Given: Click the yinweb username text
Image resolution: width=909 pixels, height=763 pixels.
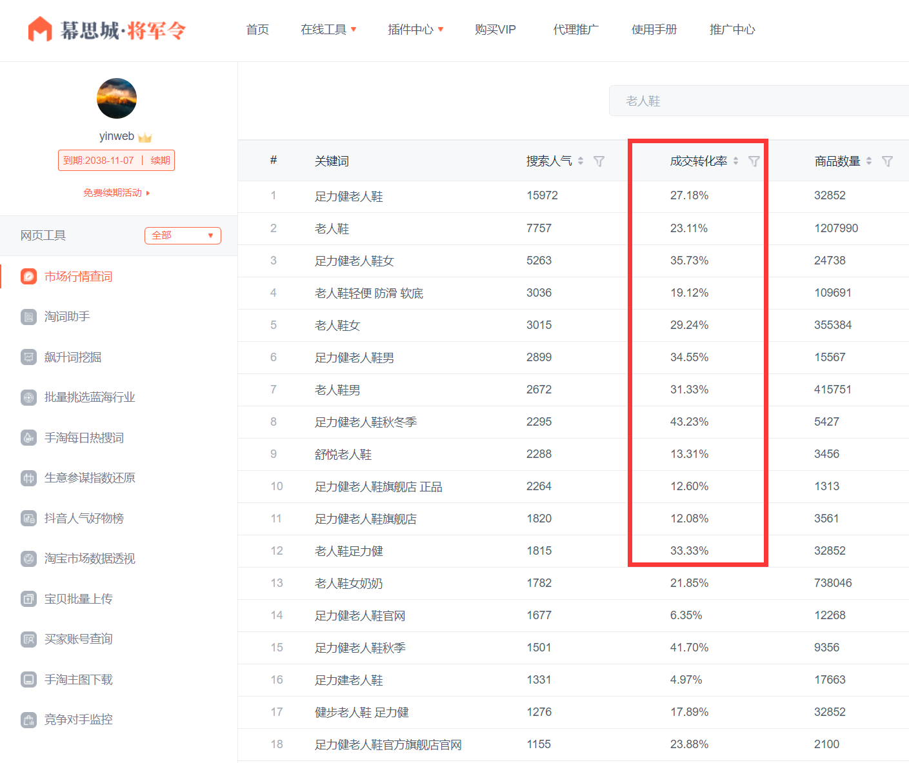Looking at the screenshot, I should pos(117,136).
